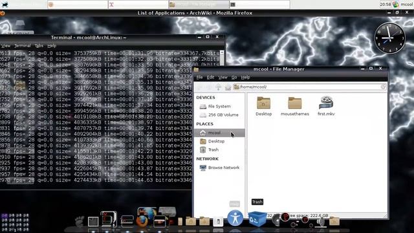
Task: Click the File System device entry
Action: (x=219, y=106)
